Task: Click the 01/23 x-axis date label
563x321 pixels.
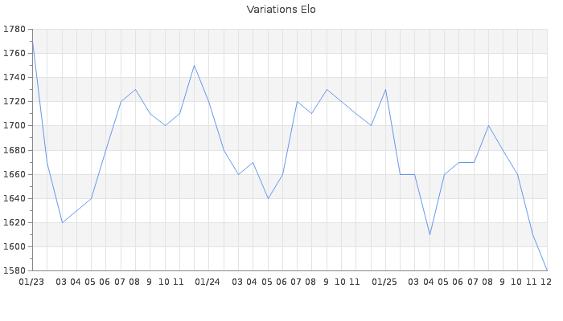Action: 31,282
